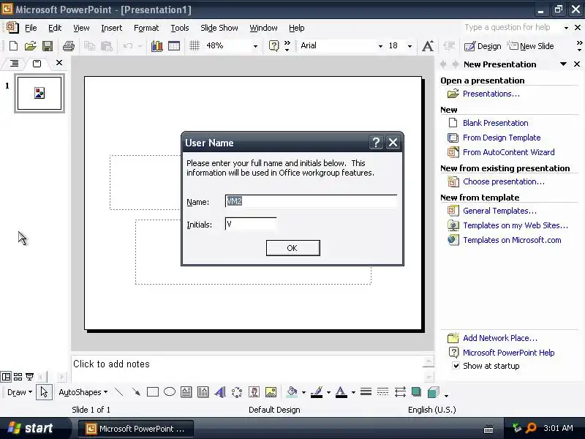Open the Insert menu
The image size is (585, 439).
112,28
